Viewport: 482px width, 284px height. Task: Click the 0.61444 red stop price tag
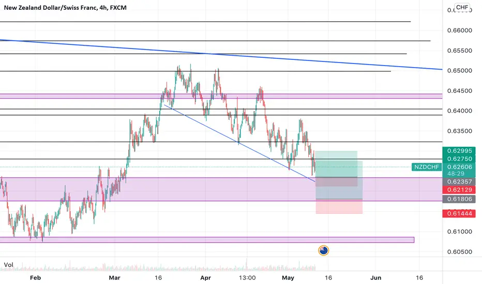click(x=459, y=213)
